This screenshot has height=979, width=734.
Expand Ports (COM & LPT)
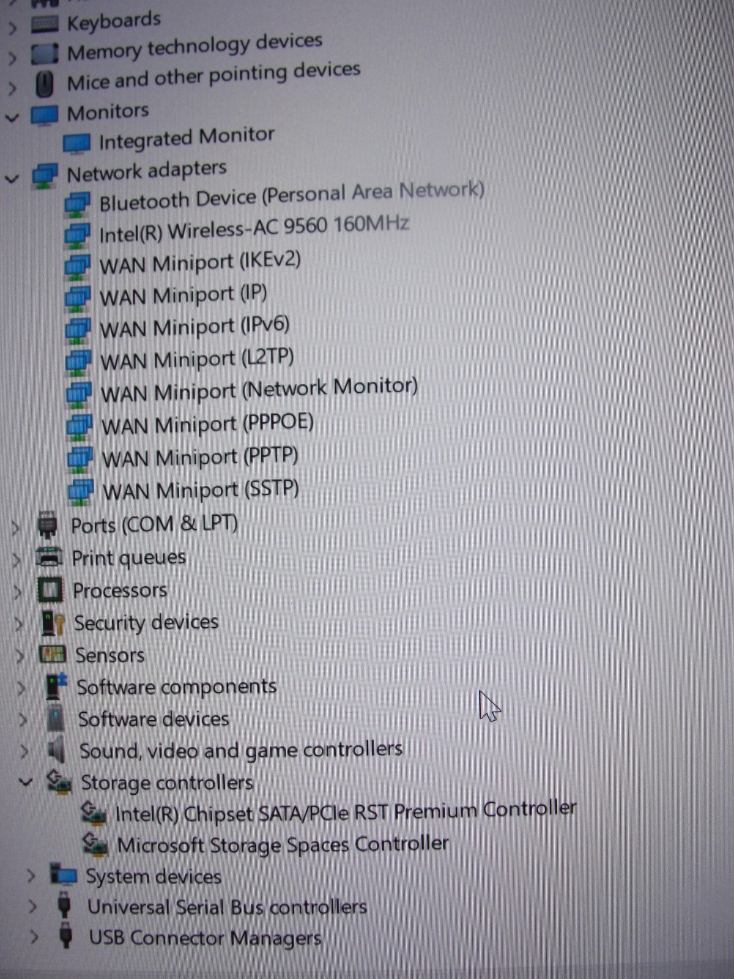point(16,527)
